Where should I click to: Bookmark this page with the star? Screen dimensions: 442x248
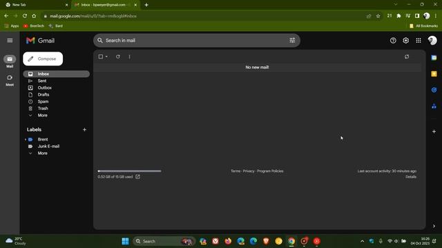(378, 16)
